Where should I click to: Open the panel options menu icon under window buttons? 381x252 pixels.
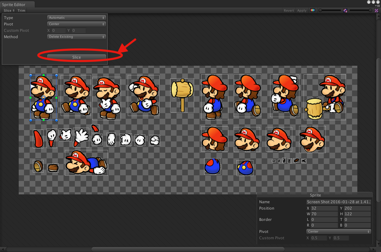(x=377, y=6)
